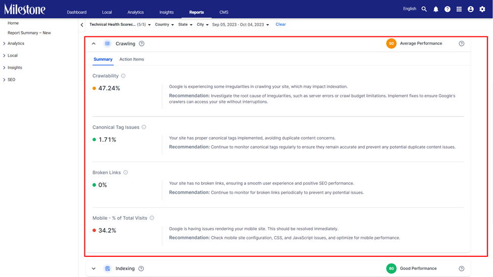Expand Local in the sidebar

tap(4, 56)
